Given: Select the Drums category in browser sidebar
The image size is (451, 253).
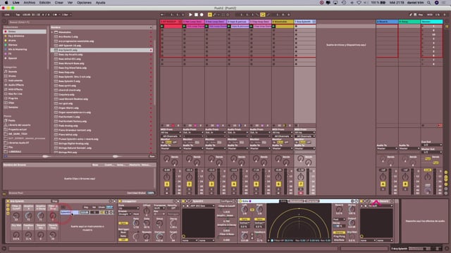Looking at the screenshot, I should (13, 76).
